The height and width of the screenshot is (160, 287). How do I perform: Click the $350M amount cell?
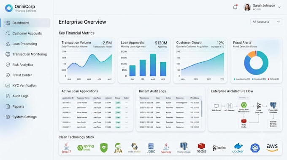click(x=108, y=103)
